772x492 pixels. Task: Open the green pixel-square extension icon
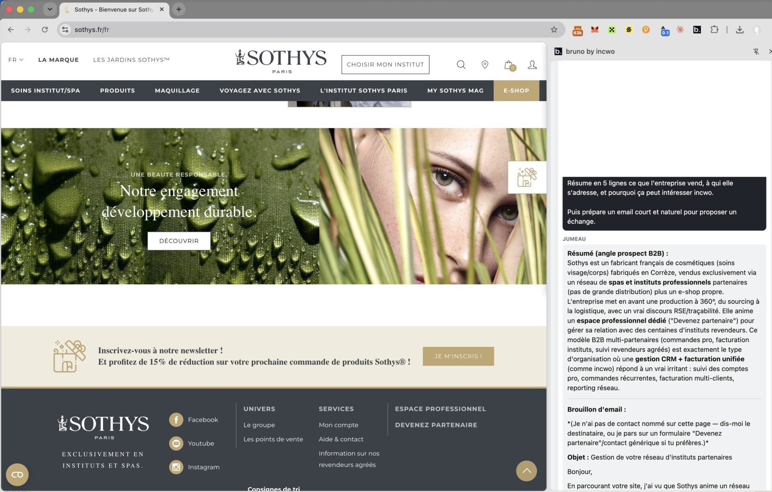(x=612, y=30)
